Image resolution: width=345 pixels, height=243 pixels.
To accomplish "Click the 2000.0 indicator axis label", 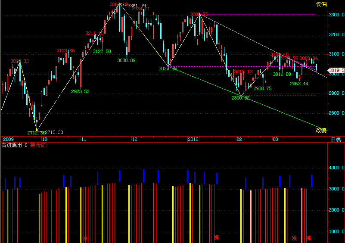I will pos(336,210).
